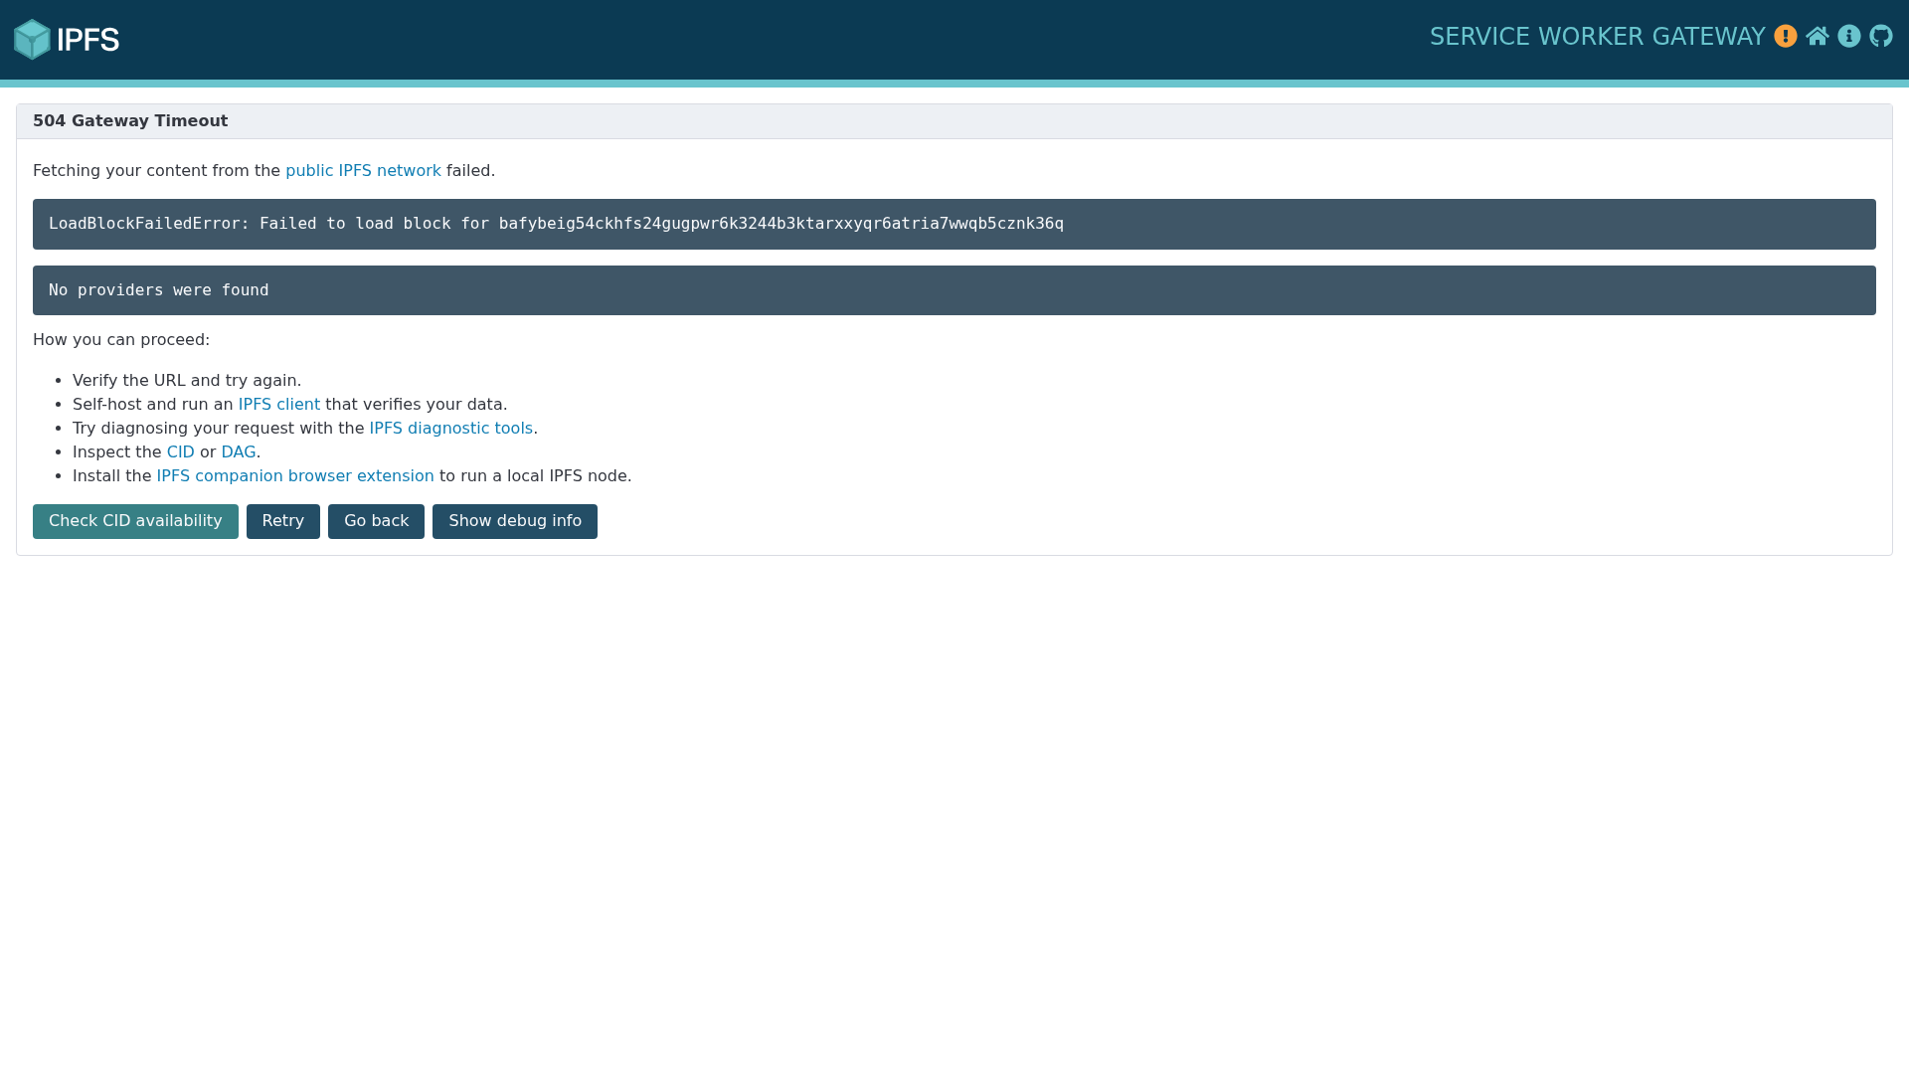Open the info circle icon
Image resolution: width=1909 pixels, height=1074 pixels.
pos(1849,37)
